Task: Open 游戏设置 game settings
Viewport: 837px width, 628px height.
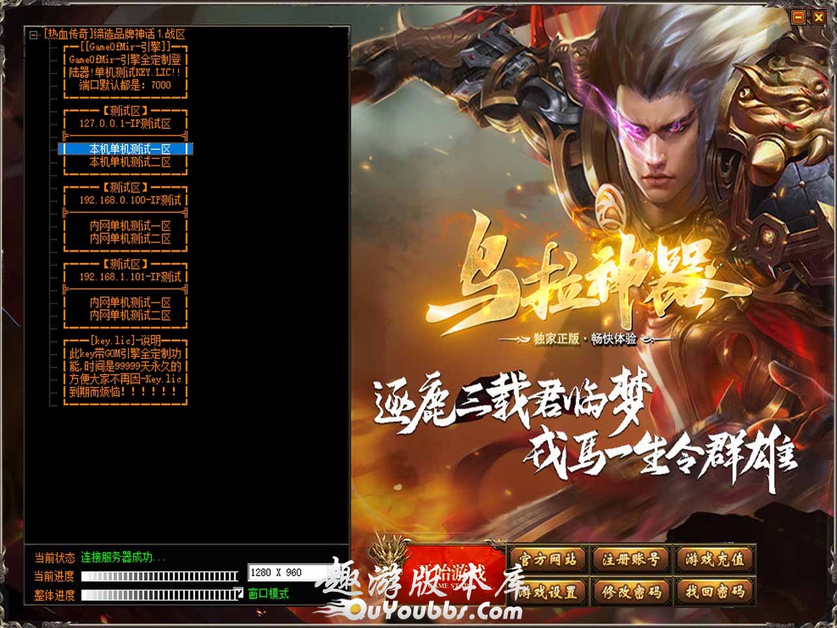Action: (548, 593)
